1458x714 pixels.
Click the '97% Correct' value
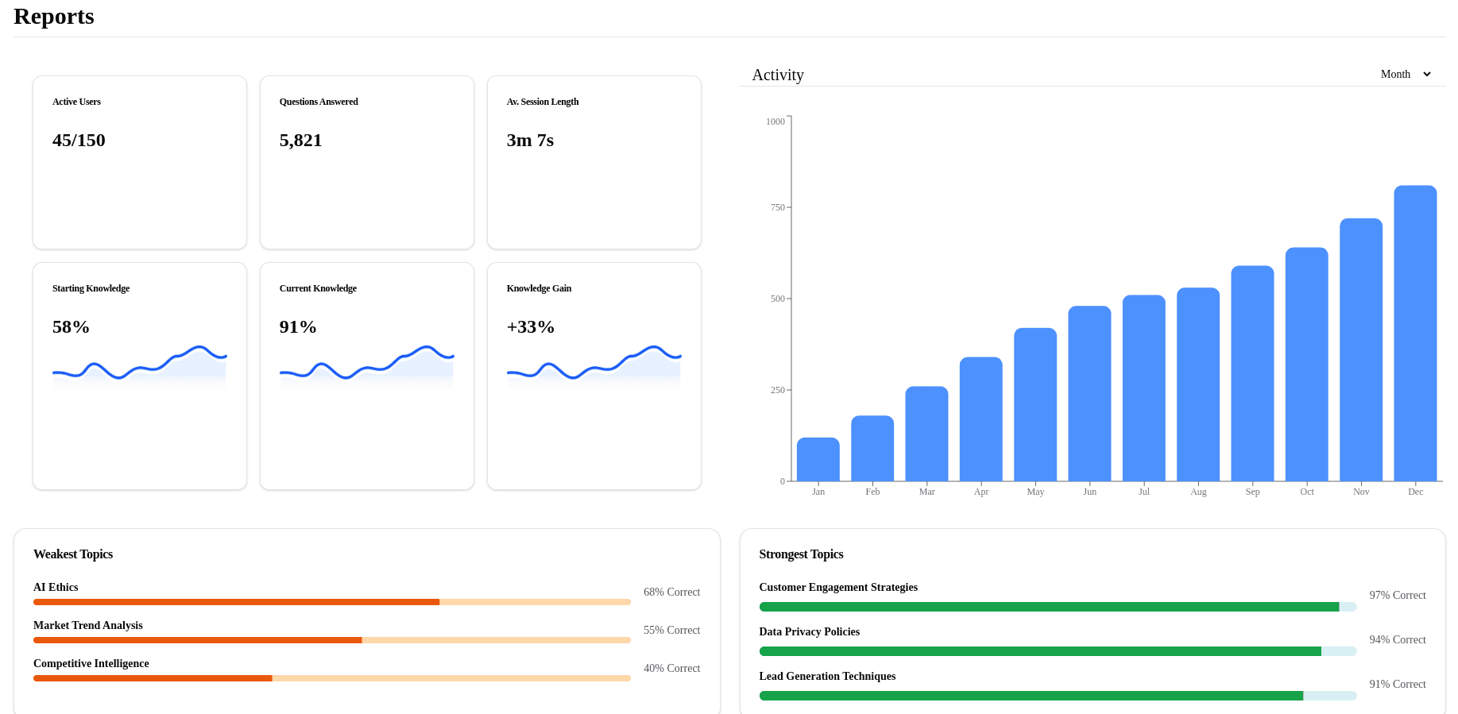(x=1398, y=595)
